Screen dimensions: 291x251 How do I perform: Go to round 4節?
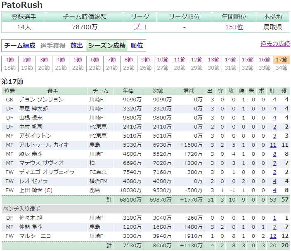pos(61,60)
